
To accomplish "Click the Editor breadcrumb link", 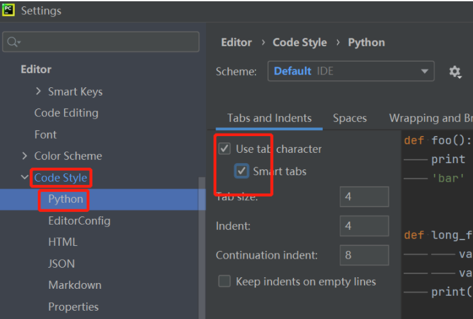I will tap(236, 42).
